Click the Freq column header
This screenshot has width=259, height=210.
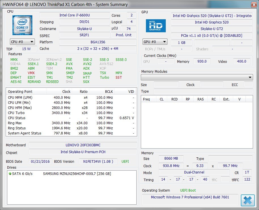tap(147, 99)
